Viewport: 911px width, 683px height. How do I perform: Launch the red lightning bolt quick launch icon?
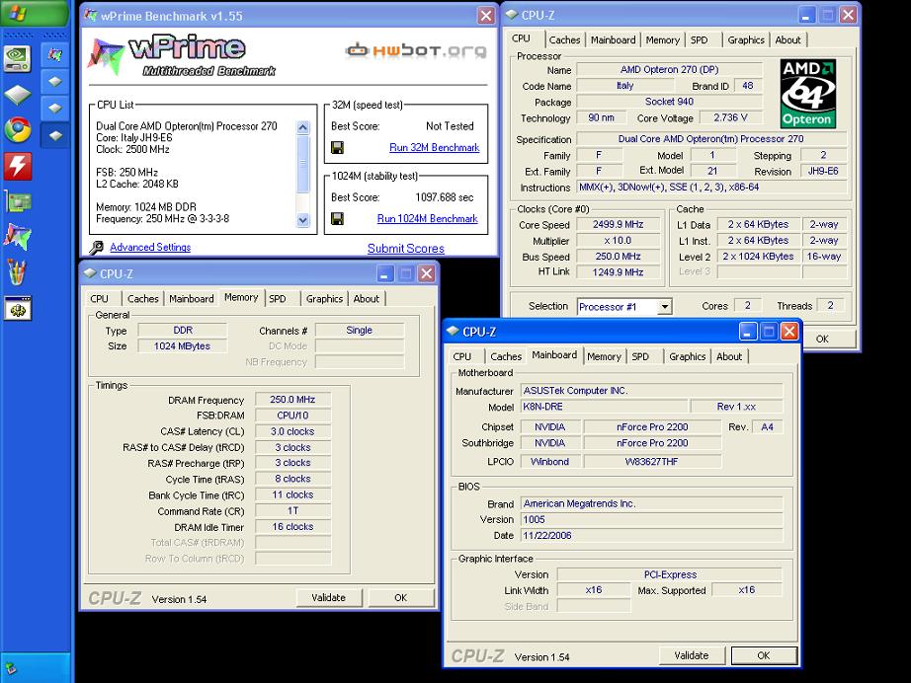[x=18, y=166]
